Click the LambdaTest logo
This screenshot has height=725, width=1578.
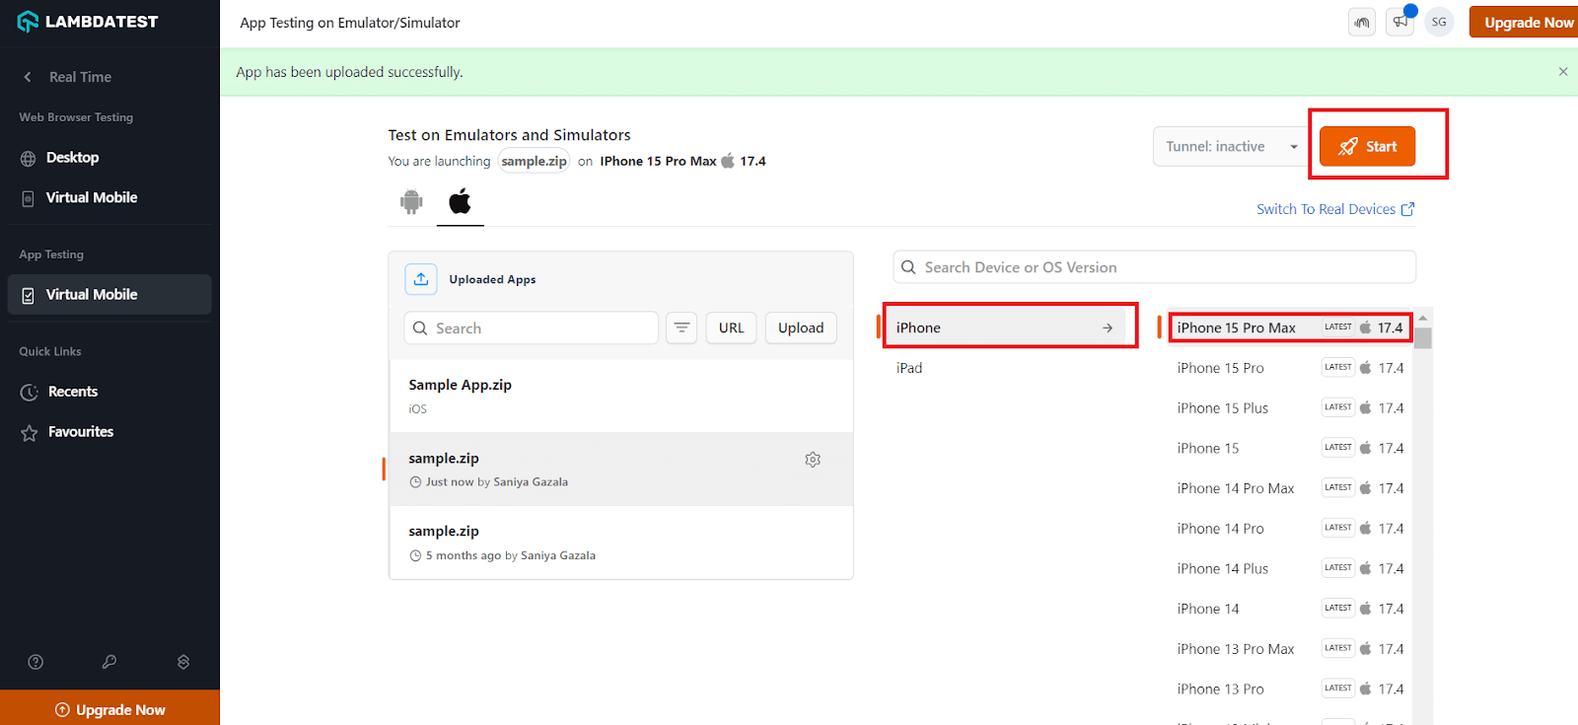pyautogui.click(x=87, y=22)
